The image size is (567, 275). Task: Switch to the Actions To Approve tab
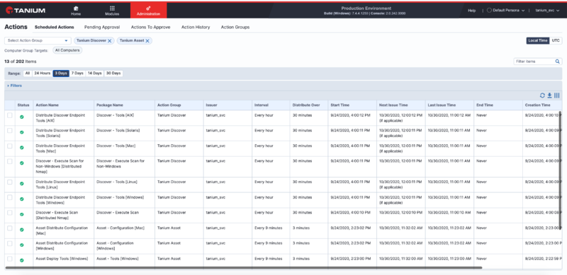point(150,27)
